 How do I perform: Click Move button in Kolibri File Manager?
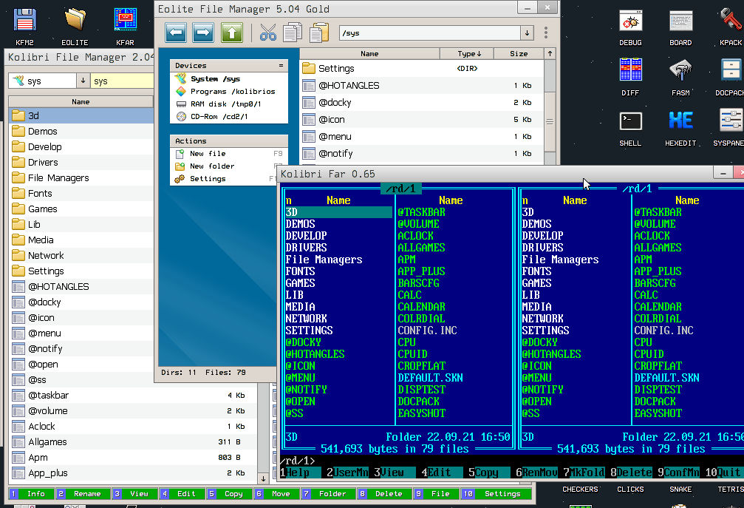pyautogui.click(x=276, y=494)
